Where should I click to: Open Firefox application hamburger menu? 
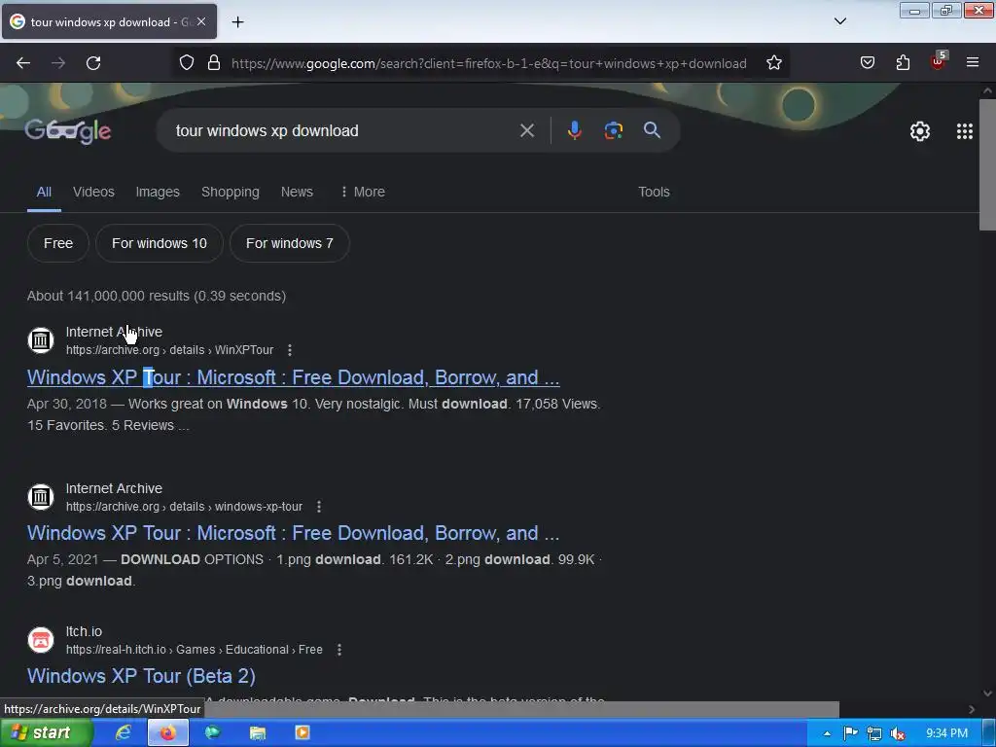(973, 62)
